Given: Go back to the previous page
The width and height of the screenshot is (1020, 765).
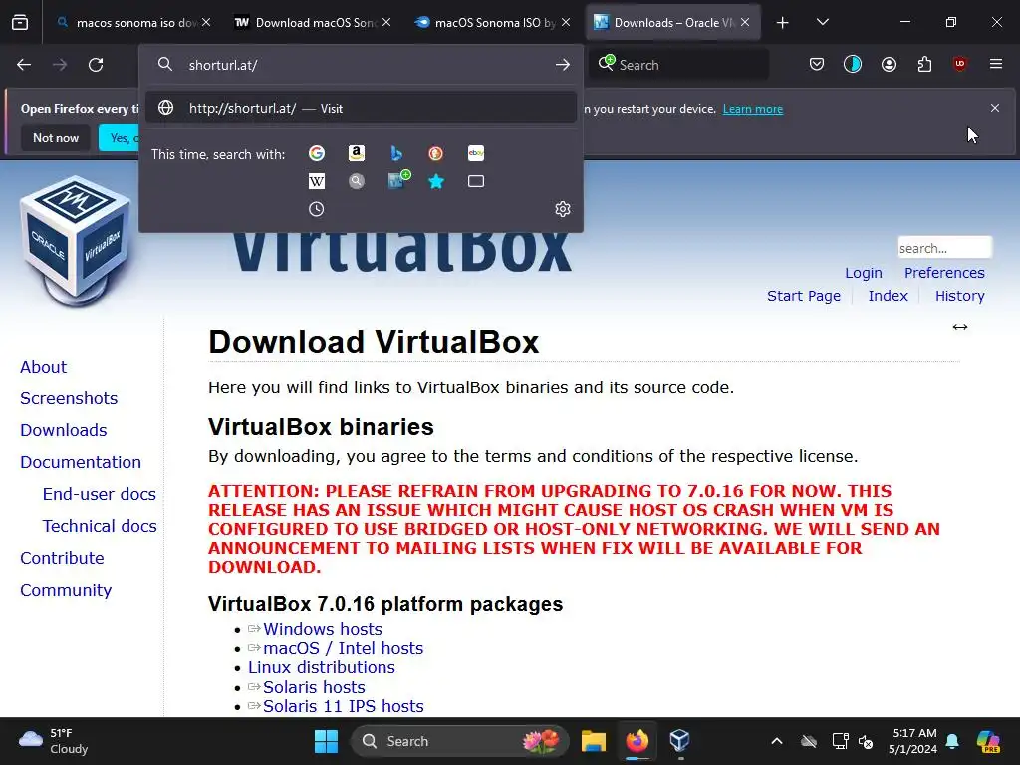Looking at the screenshot, I should (x=24, y=65).
